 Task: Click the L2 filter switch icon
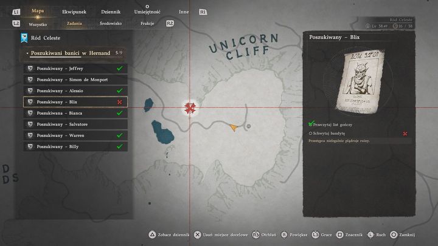(16, 24)
